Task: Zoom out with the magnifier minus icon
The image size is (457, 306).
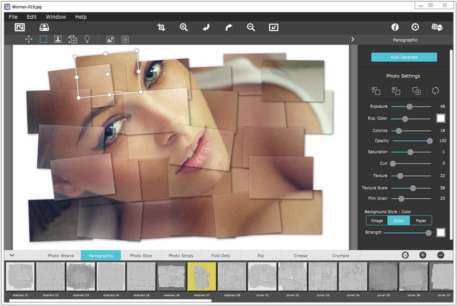Action: (251, 27)
